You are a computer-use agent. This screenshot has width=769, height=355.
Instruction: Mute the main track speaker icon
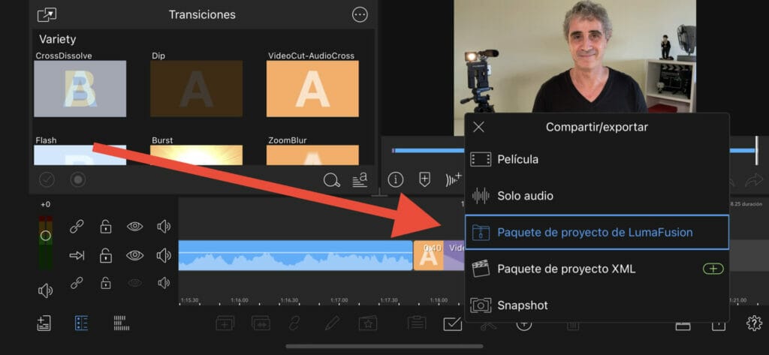(x=163, y=255)
